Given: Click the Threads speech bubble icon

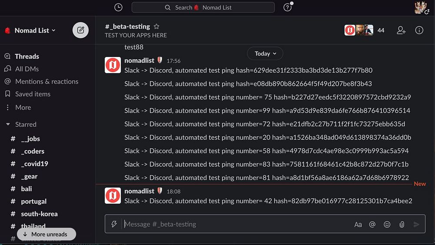Looking at the screenshot, I should 7,56.
